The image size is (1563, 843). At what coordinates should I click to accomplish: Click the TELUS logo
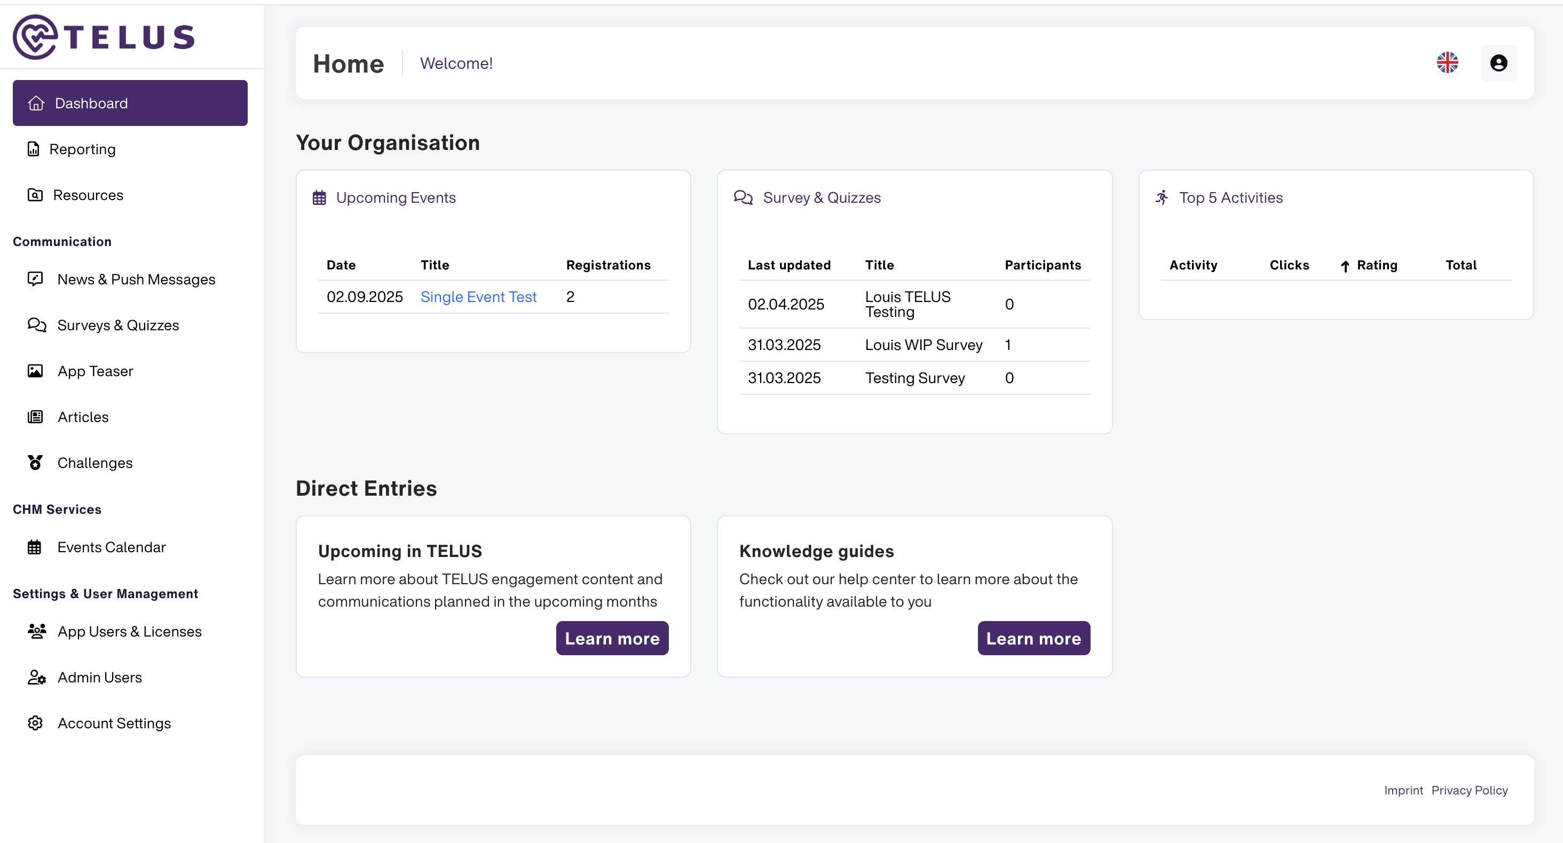tap(104, 37)
